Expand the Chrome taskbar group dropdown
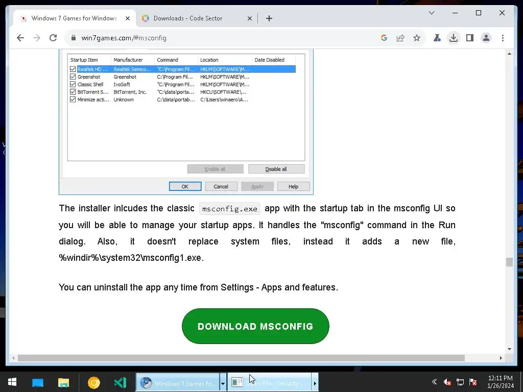The width and height of the screenshot is (523, 392). point(223,383)
